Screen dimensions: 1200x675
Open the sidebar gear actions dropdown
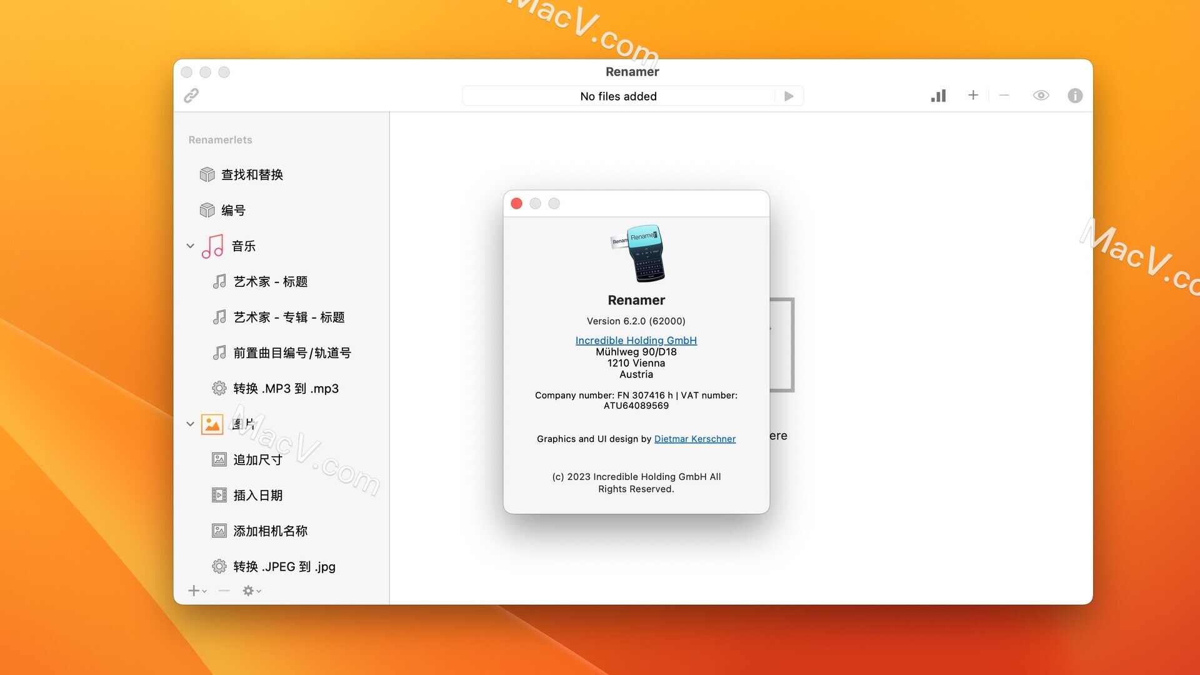coord(252,591)
